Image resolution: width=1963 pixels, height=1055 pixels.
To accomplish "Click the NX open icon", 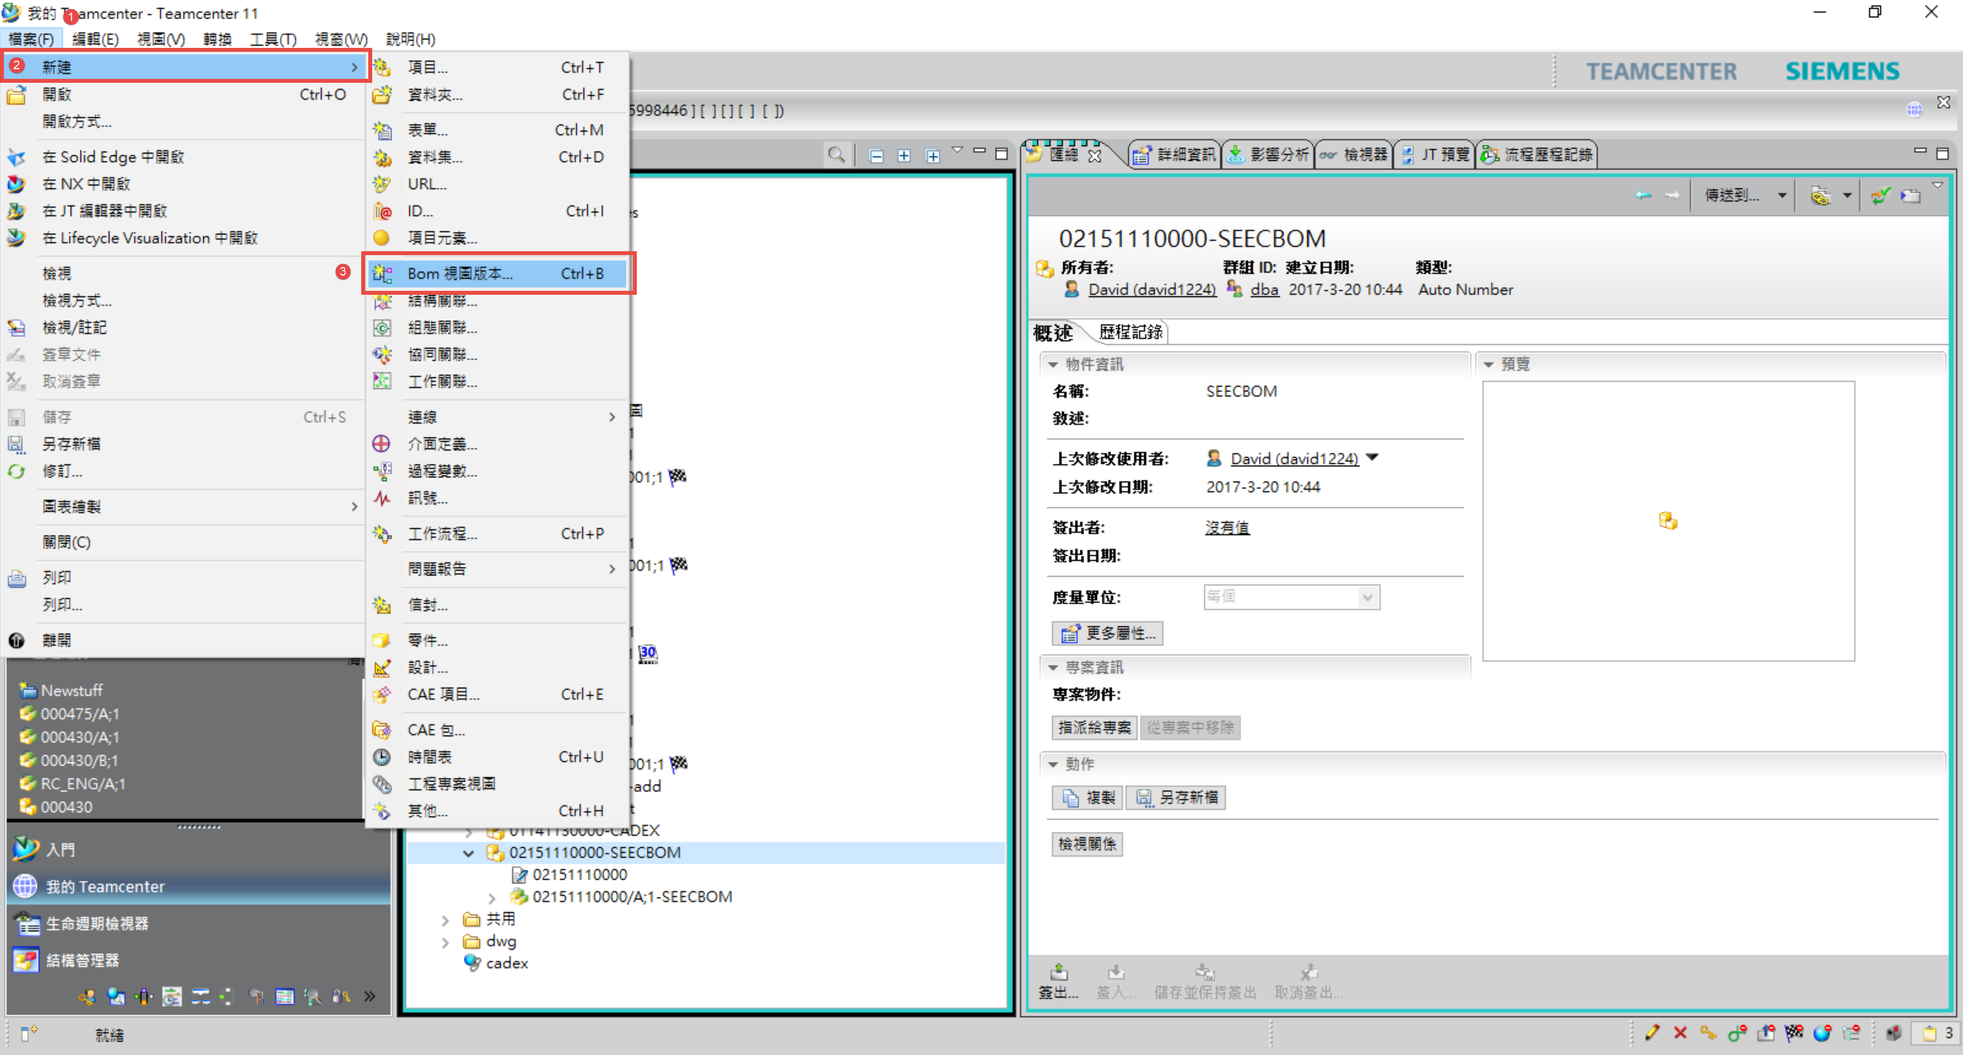I will [x=17, y=184].
